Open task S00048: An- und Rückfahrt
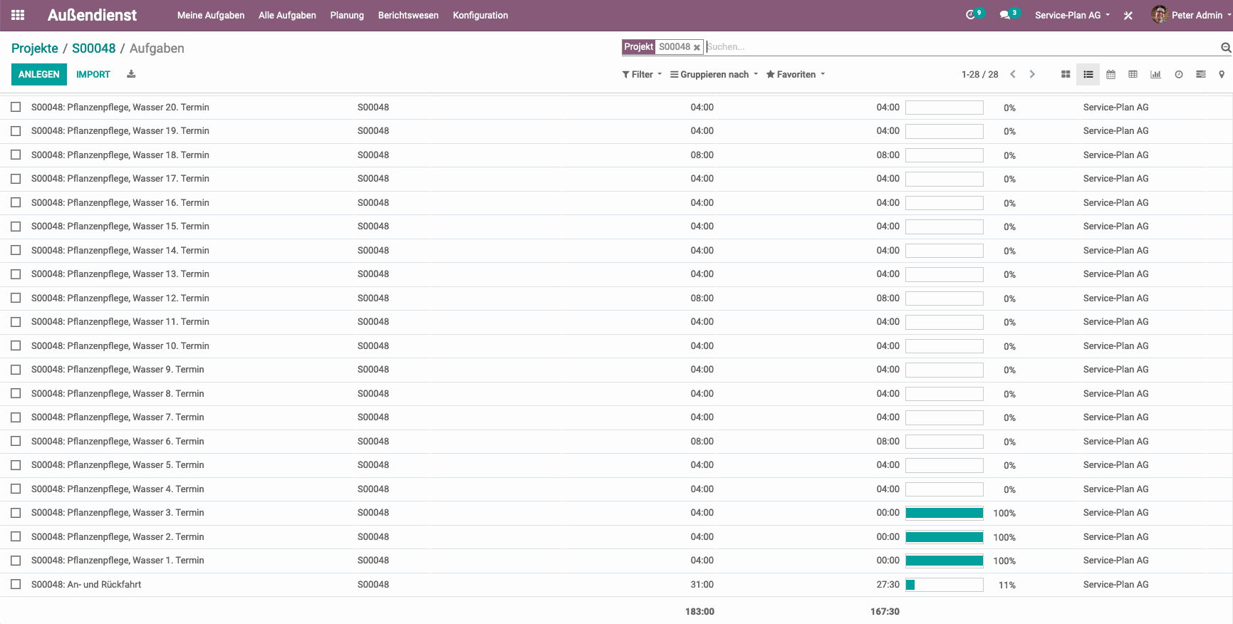Image resolution: width=1233 pixels, height=624 pixels. point(86,584)
